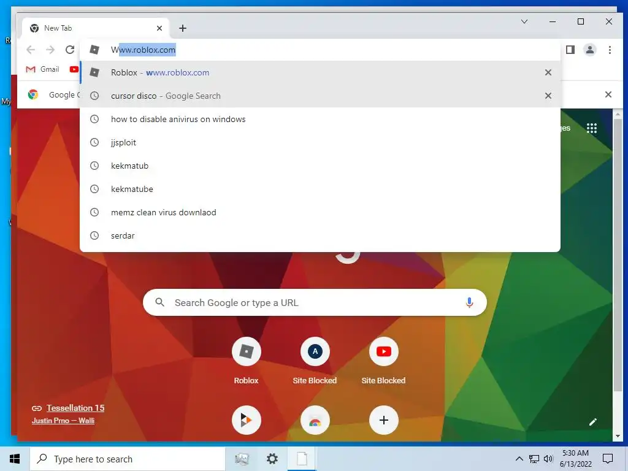Open the Windows Start menu
This screenshot has height=471, width=628.
coord(15,459)
